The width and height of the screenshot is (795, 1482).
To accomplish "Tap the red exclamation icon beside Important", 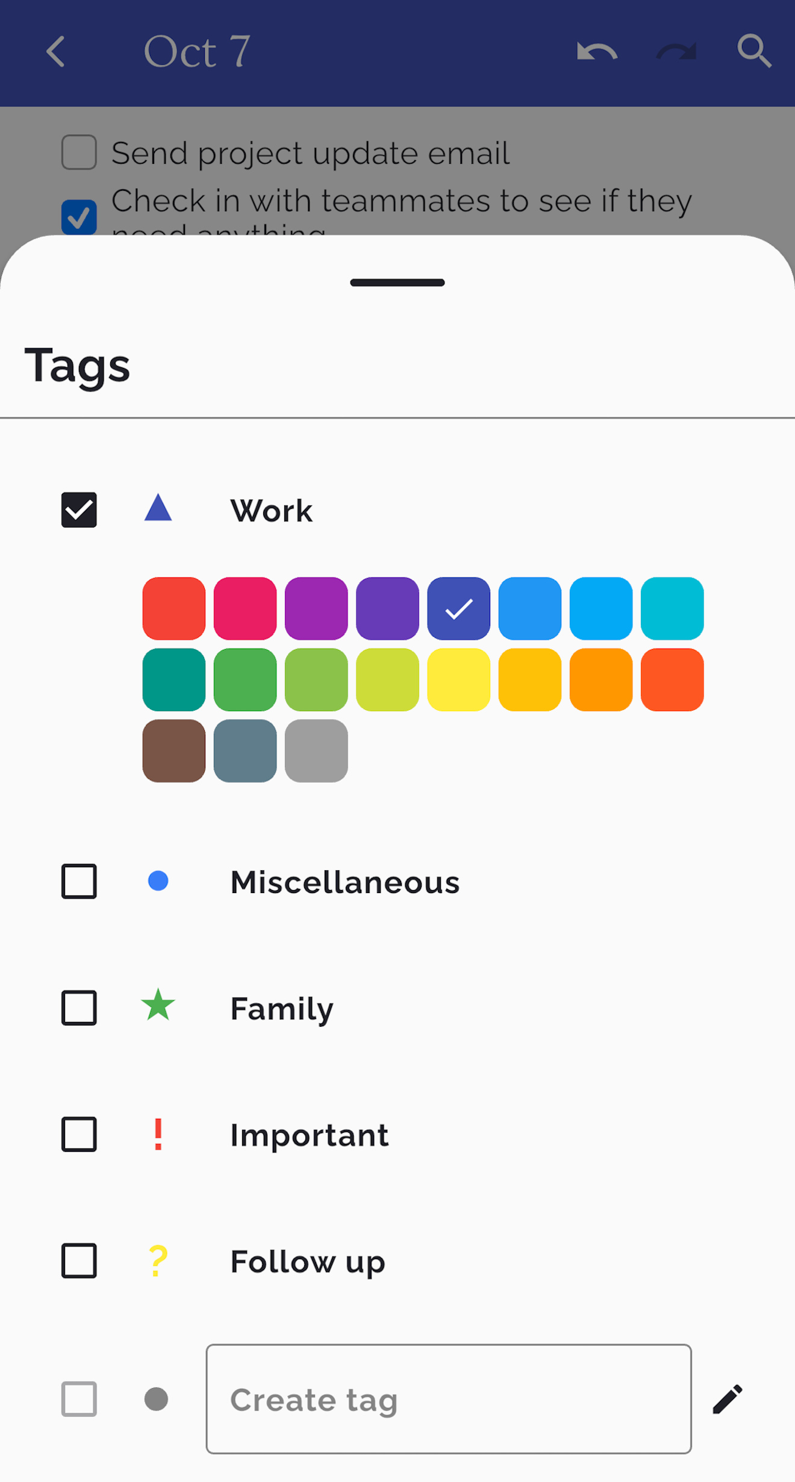I will pyautogui.click(x=158, y=1134).
